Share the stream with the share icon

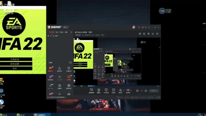pyautogui.click(x=157, y=34)
